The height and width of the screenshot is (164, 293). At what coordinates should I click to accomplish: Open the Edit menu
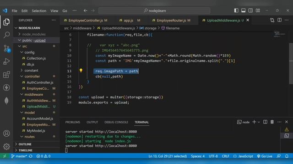click(x=24, y=11)
